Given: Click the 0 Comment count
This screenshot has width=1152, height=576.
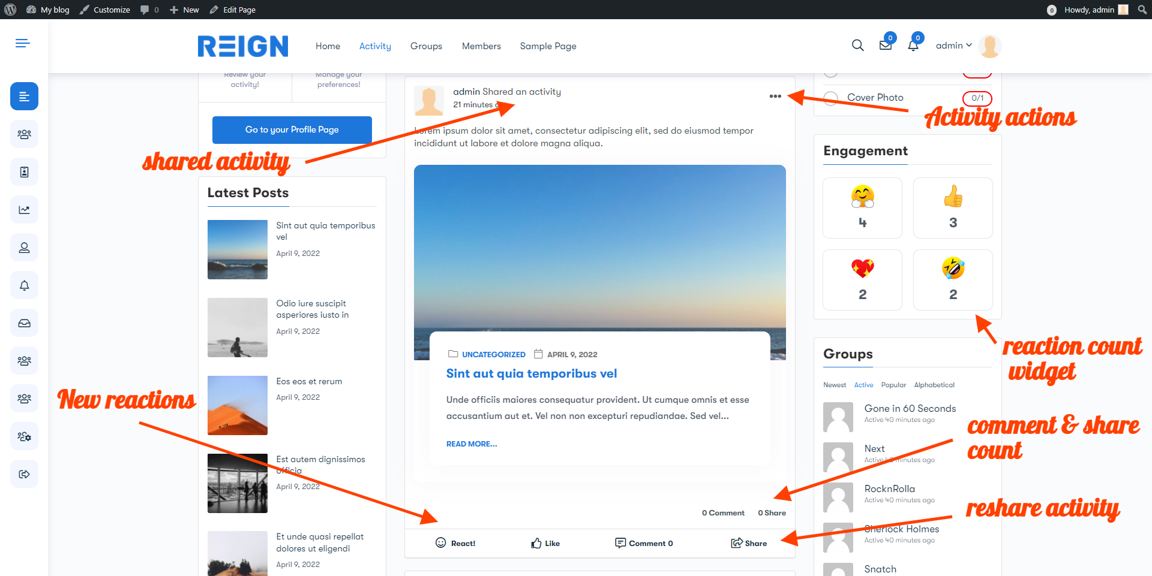Looking at the screenshot, I should pyautogui.click(x=723, y=513).
